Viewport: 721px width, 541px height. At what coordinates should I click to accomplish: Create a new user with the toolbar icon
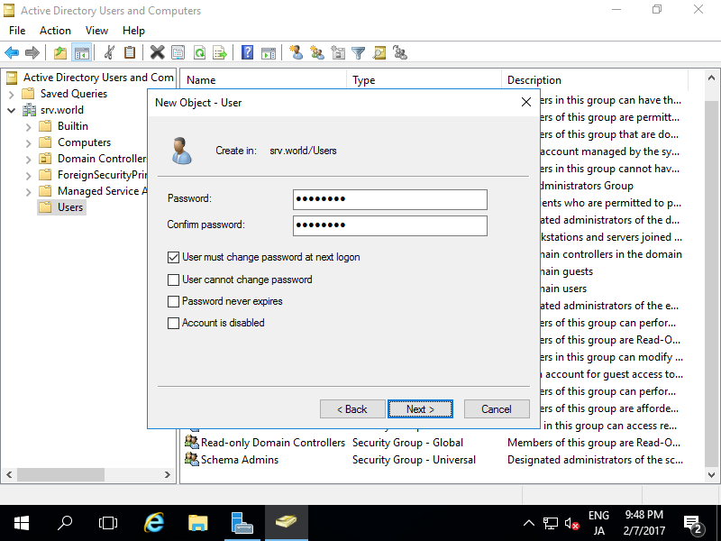pos(297,53)
